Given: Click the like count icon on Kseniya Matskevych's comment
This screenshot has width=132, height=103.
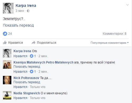Looking at the screenshot, I should (x=31, y=72).
